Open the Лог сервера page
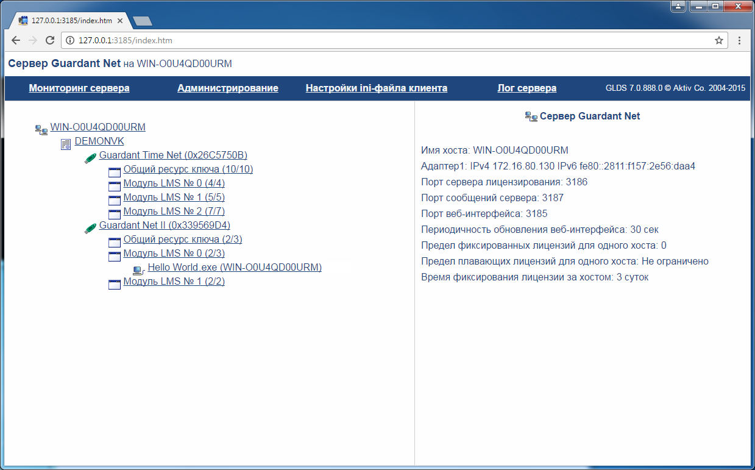 pyautogui.click(x=526, y=88)
